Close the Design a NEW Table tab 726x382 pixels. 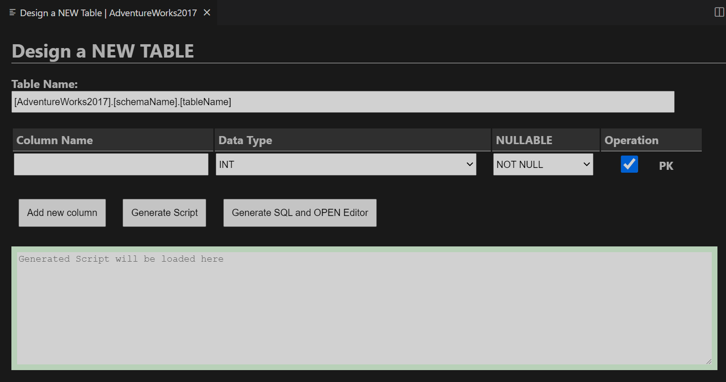point(207,13)
